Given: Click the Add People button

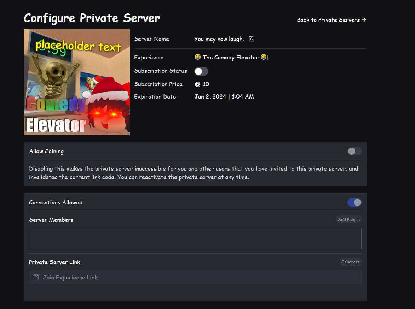Looking at the screenshot, I should point(349,219).
